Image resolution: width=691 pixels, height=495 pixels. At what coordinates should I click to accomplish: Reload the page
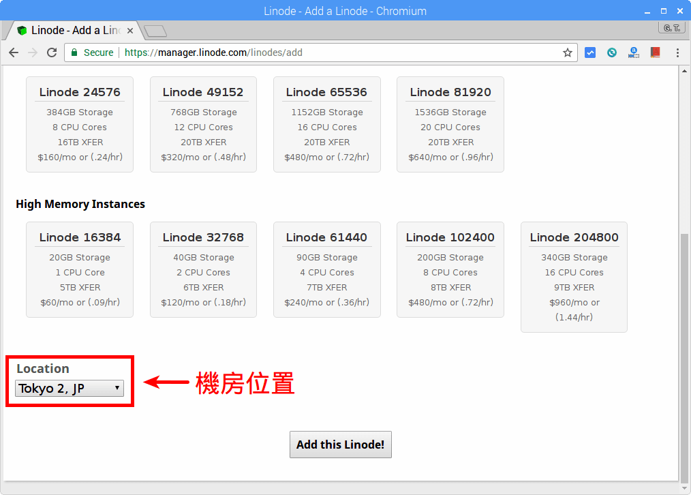[x=52, y=52]
